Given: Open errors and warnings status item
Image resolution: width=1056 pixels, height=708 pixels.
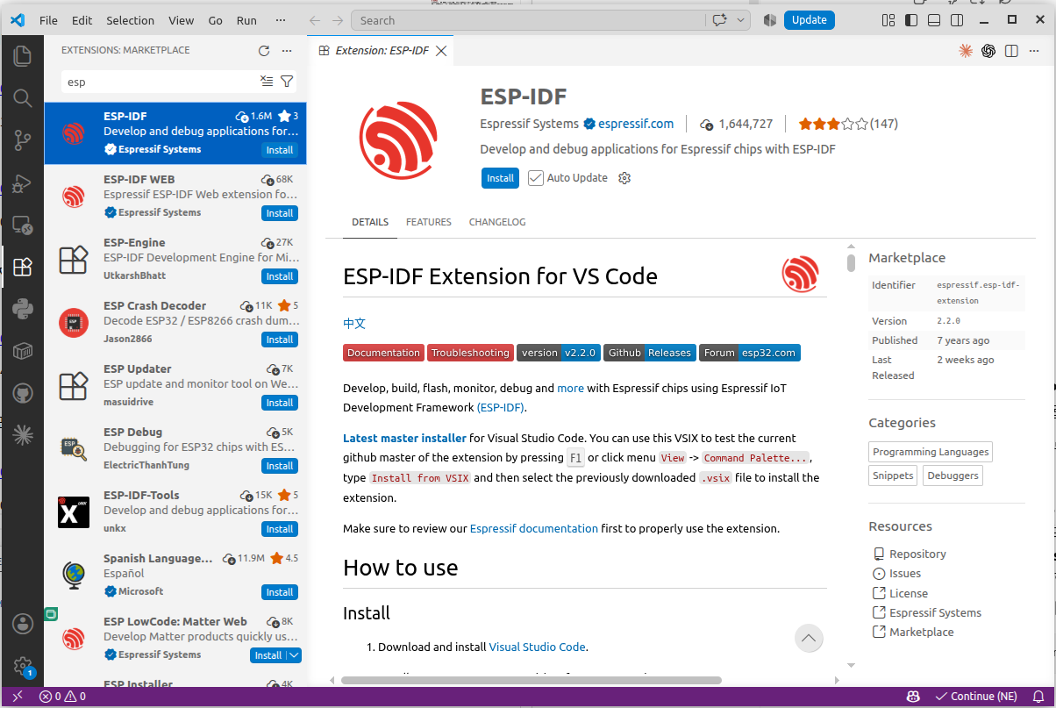Looking at the screenshot, I should coord(62,697).
